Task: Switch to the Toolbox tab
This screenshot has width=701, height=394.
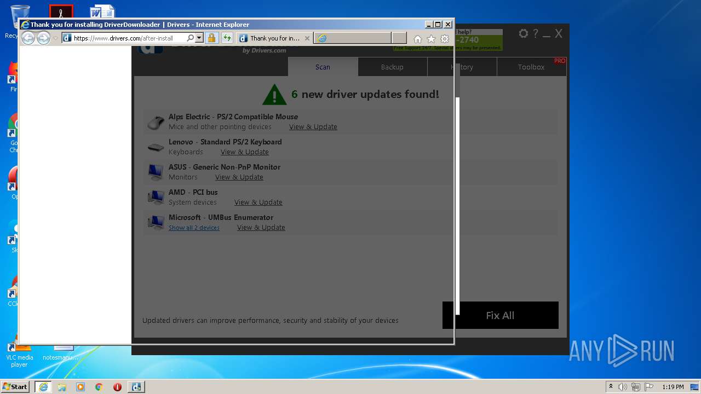Action: coord(531,67)
